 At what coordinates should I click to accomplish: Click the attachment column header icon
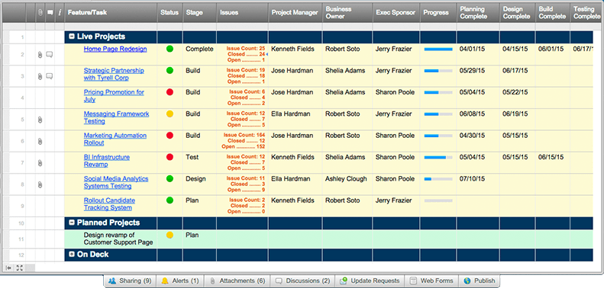pyautogui.click(x=40, y=13)
